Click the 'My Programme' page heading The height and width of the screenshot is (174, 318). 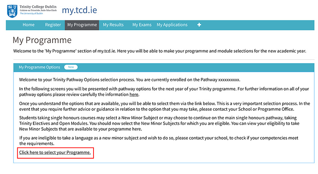(x=42, y=40)
